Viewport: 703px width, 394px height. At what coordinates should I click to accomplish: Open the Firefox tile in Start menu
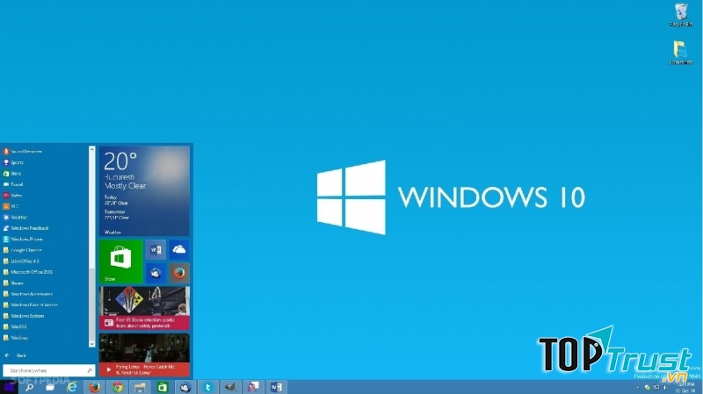pos(179,273)
